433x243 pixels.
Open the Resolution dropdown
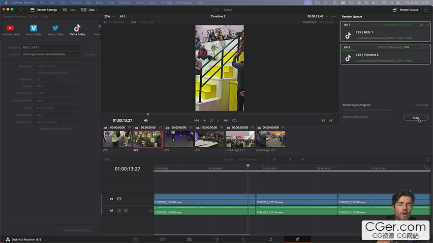pos(56,66)
